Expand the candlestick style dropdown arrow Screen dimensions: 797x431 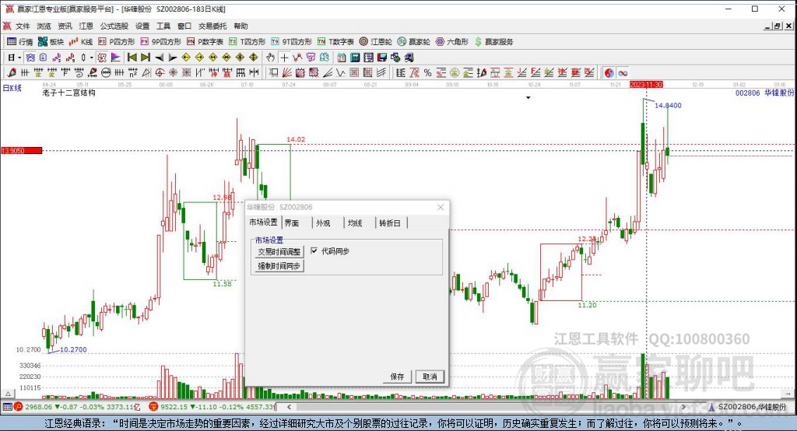[x=92, y=58]
